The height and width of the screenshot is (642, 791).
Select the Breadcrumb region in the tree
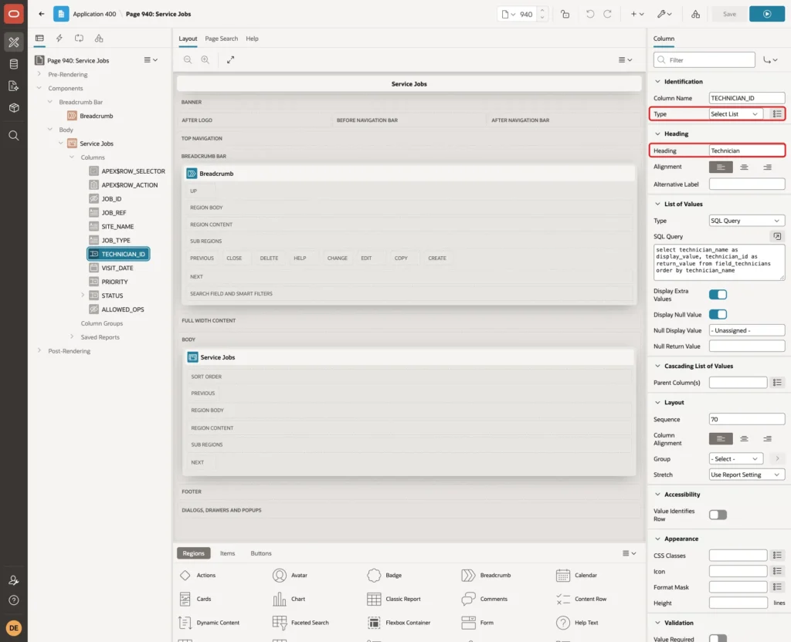click(96, 116)
